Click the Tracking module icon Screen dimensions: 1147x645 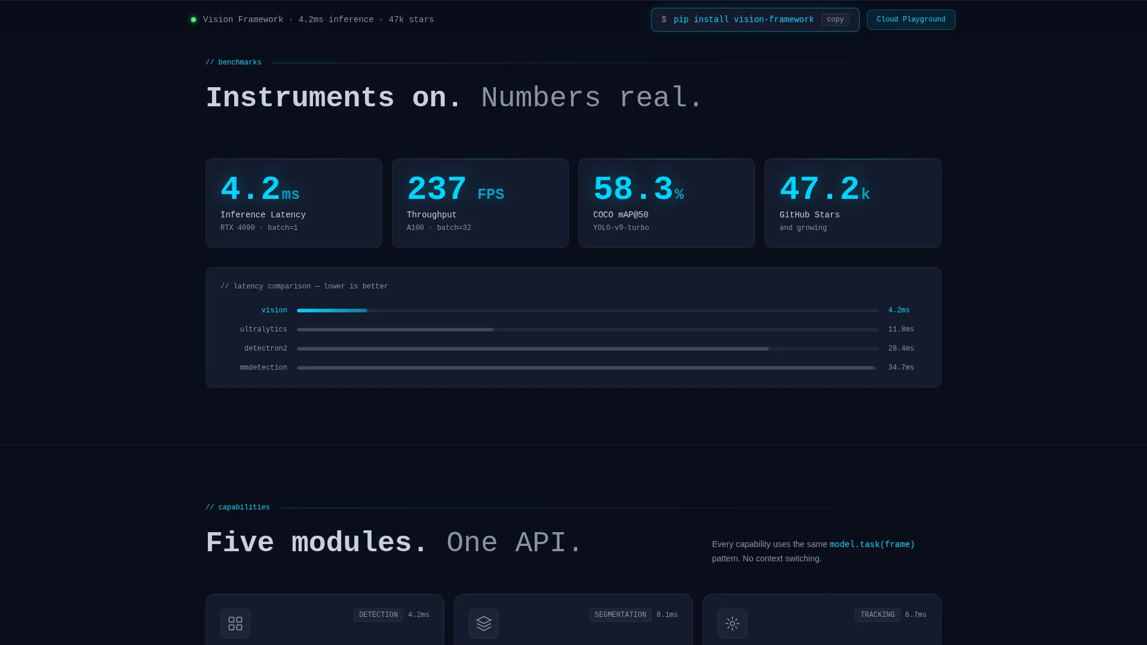(732, 623)
